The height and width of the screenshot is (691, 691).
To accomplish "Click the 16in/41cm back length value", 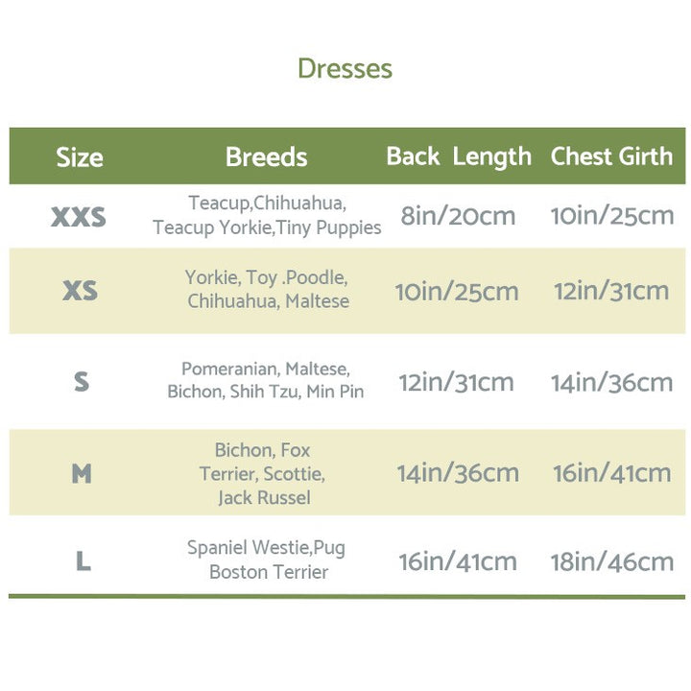I will pos(458,561).
